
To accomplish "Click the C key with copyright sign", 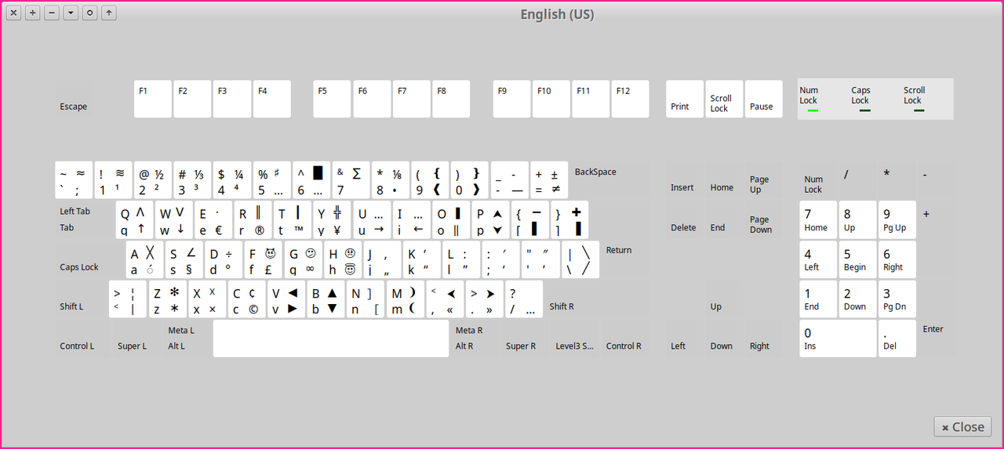I will click(x=247, y=299).
